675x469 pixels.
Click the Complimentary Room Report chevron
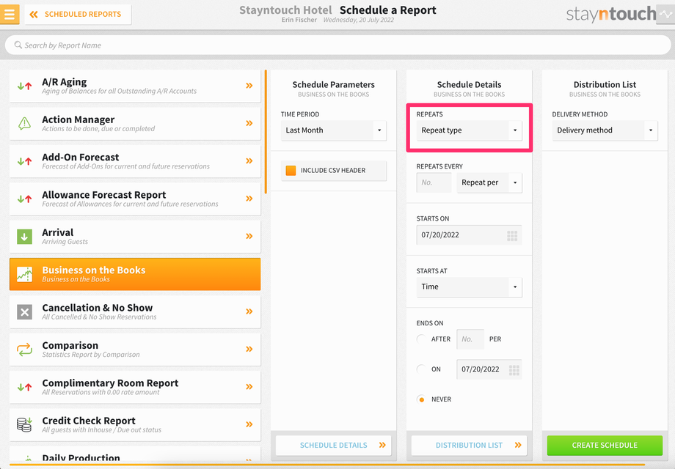tap(249, 386)
